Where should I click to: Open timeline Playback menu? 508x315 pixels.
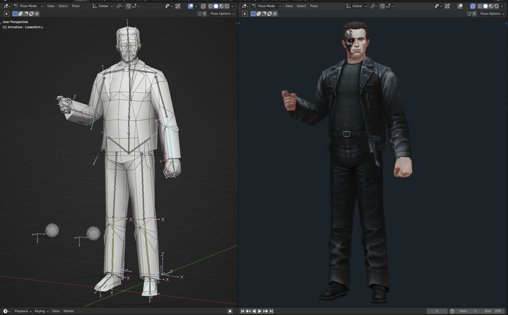(x=23, y=311)
